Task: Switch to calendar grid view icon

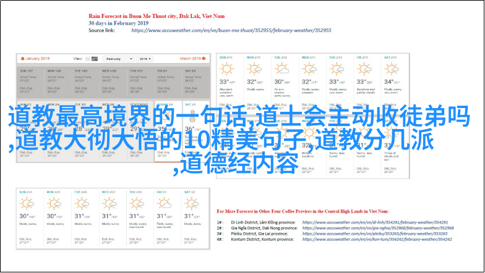Action: pos(95,59)
